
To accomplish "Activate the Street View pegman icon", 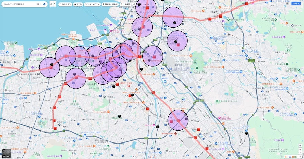I will (286, 157).
